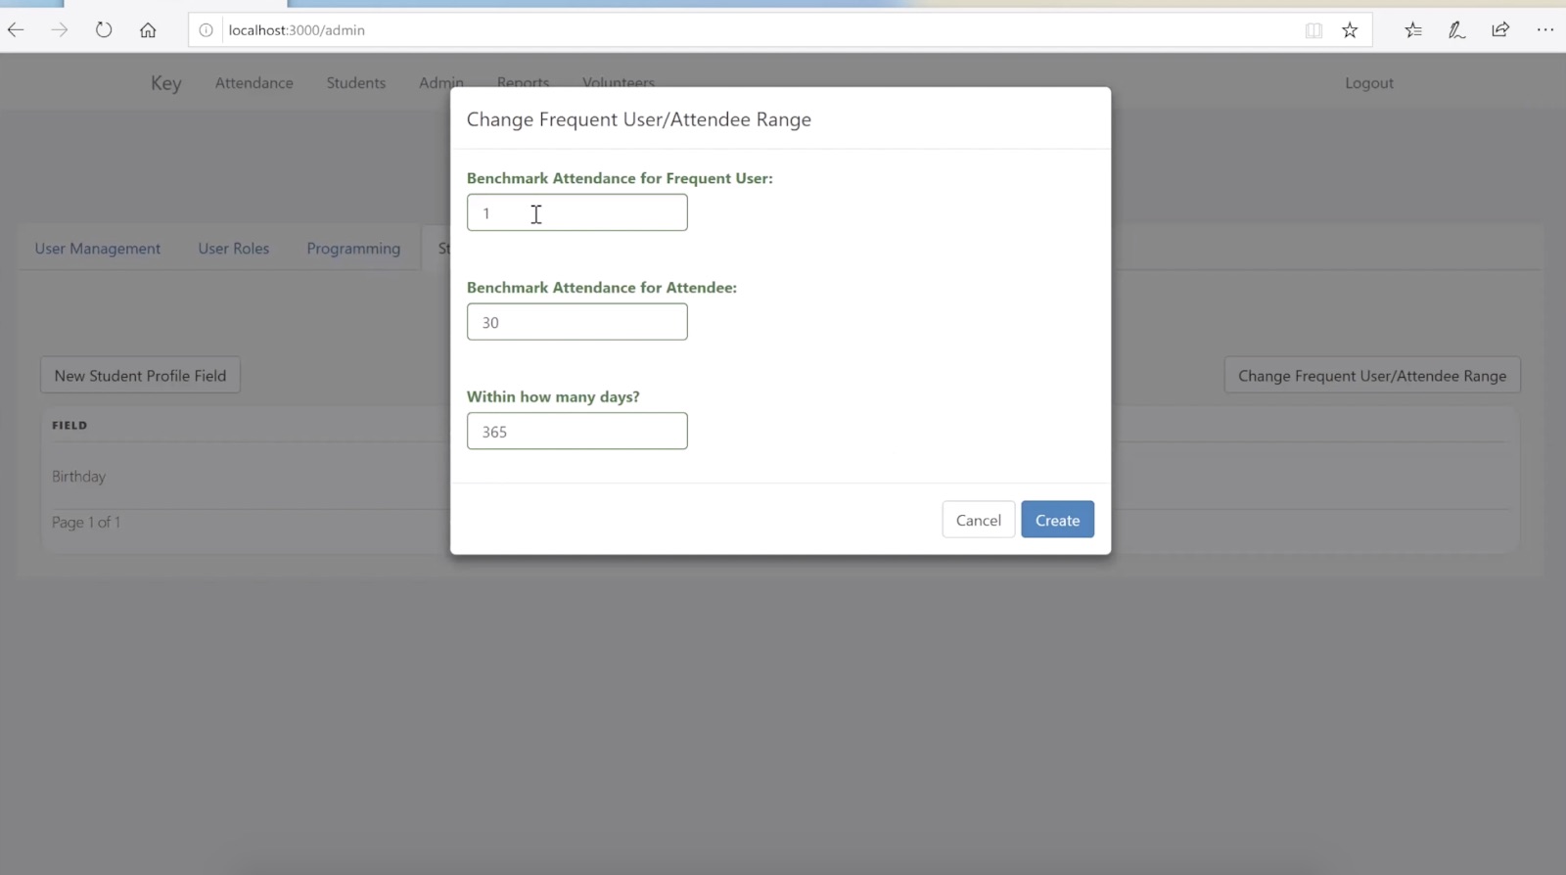The width and height of the screenshot is (1566, 875).
Task: Cancel the range change dialog
Action: (x=978, y=520)
